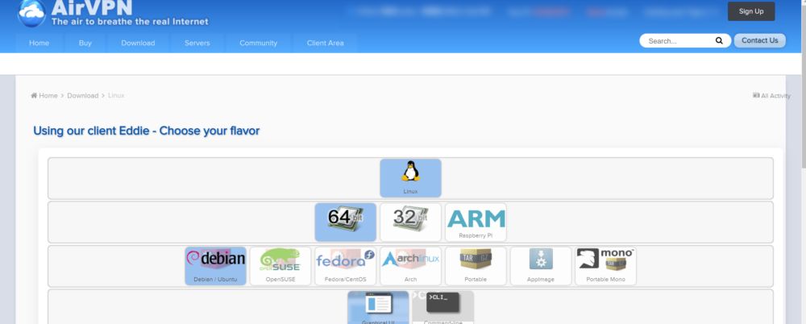Open the Buy navigation tab

click(x=85, y=44)
